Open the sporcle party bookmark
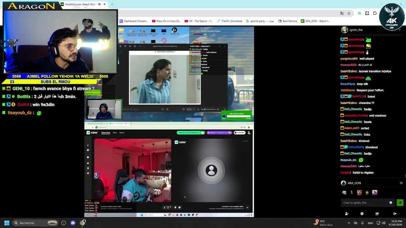The height and width of the screenshot is (228, 406). 260,21
